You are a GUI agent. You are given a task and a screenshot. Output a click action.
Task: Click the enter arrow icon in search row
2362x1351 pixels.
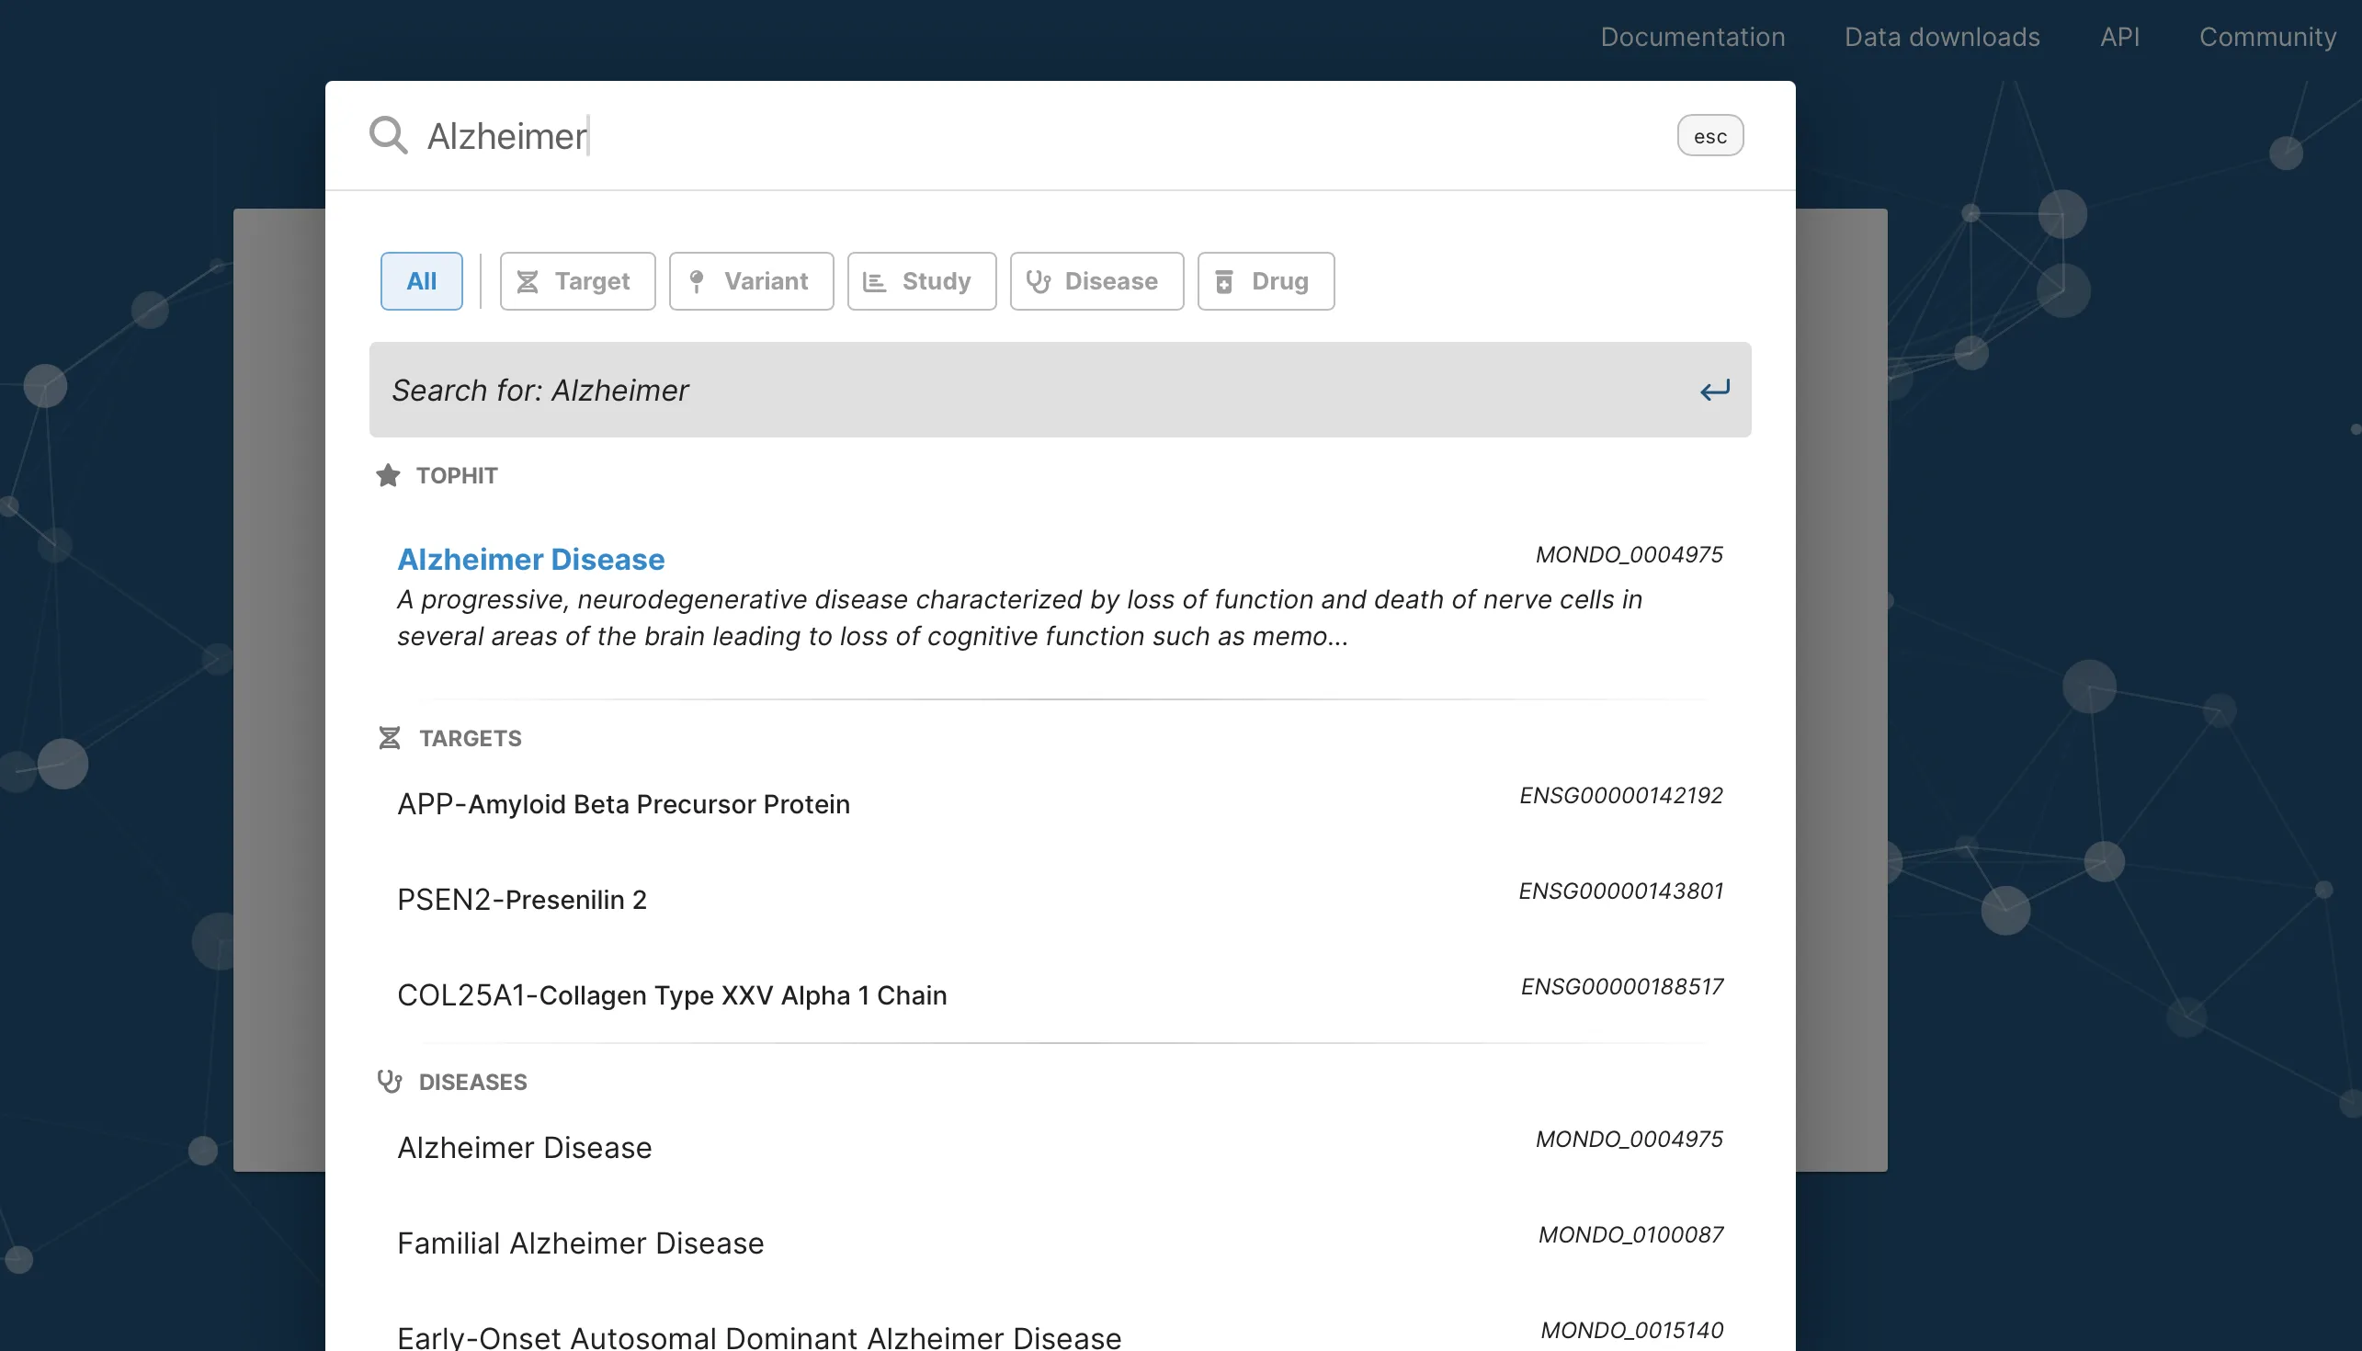tap(1714, 390)
